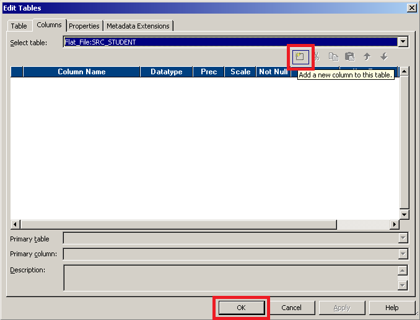
Task: Open the Primary column dropdown
Action: [403, 254]
